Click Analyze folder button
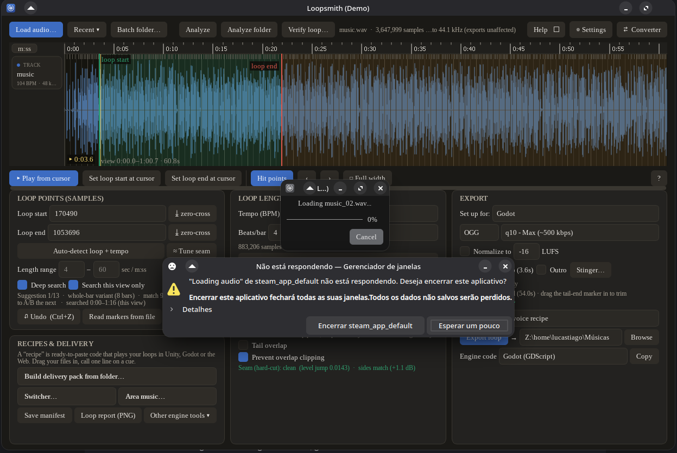The height and width of the screenshot is (453, 677). 249,30
